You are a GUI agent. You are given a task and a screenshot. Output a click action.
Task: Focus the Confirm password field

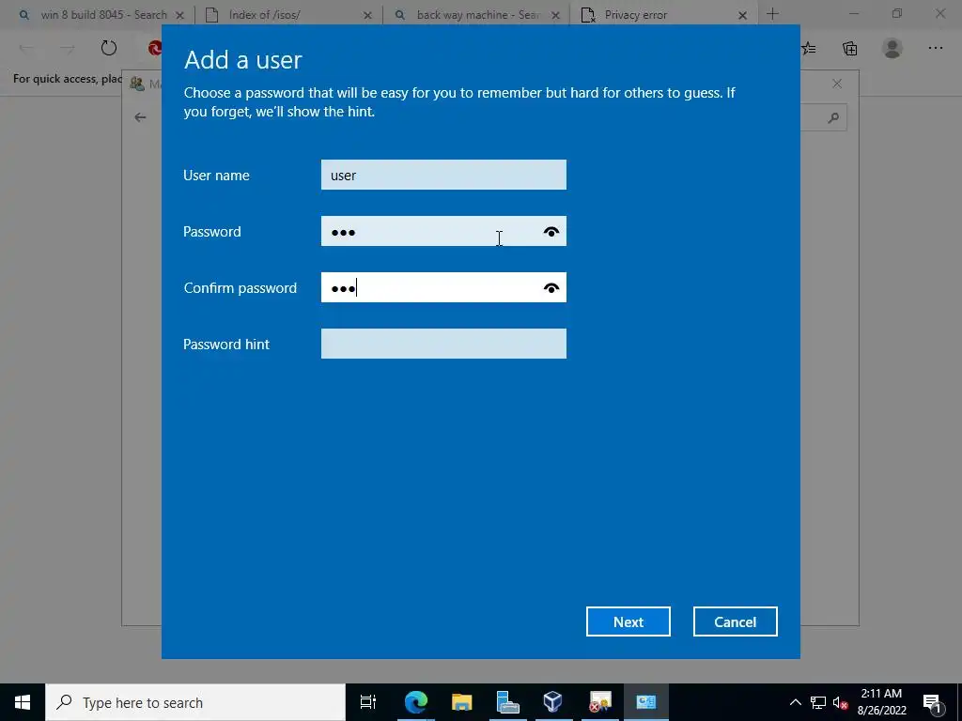coord(443,287)
